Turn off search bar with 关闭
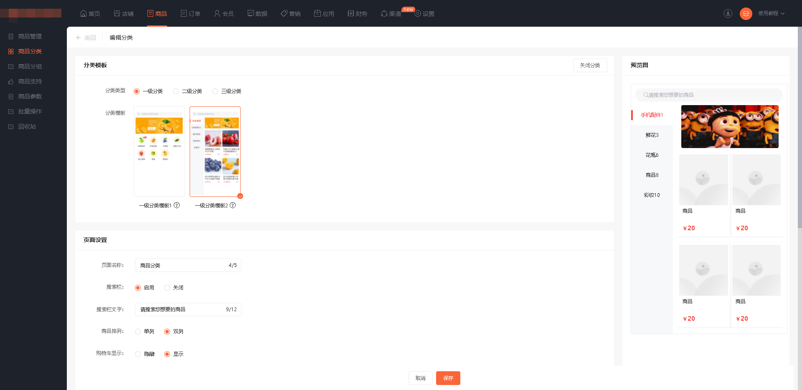802x390 pixels. click(167, 288)
